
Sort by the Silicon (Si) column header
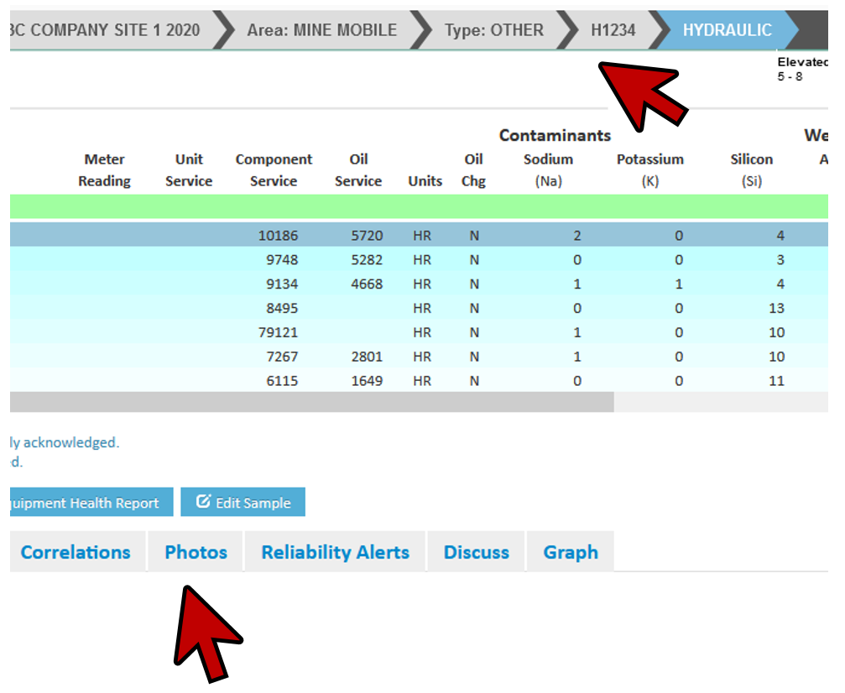click(751, 169)
